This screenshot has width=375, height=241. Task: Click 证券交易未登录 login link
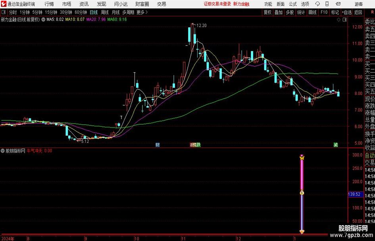coord(217,4)
